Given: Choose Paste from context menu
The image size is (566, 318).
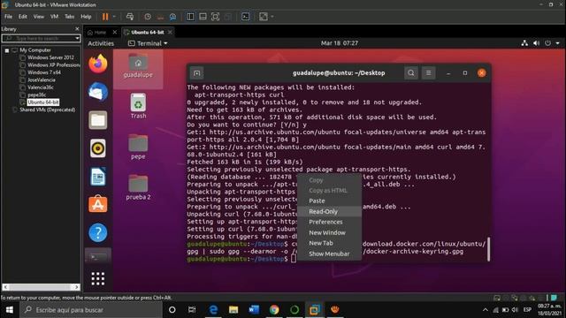Looking at the screenshot, I should (x=329, y=201).
